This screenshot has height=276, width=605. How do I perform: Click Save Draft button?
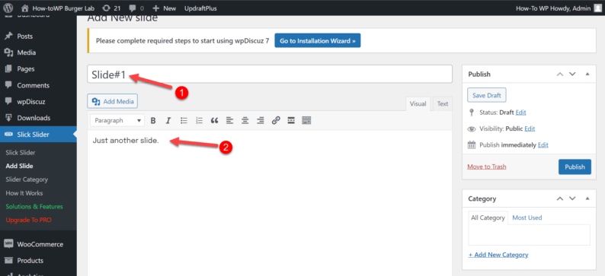(x=487, y=96)
